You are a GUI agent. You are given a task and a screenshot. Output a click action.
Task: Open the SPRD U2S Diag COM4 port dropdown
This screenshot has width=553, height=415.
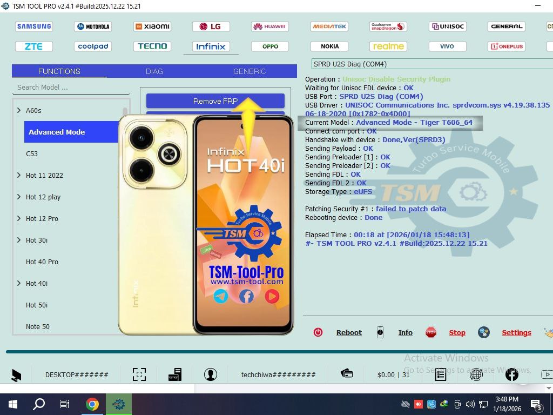[433, 64]
